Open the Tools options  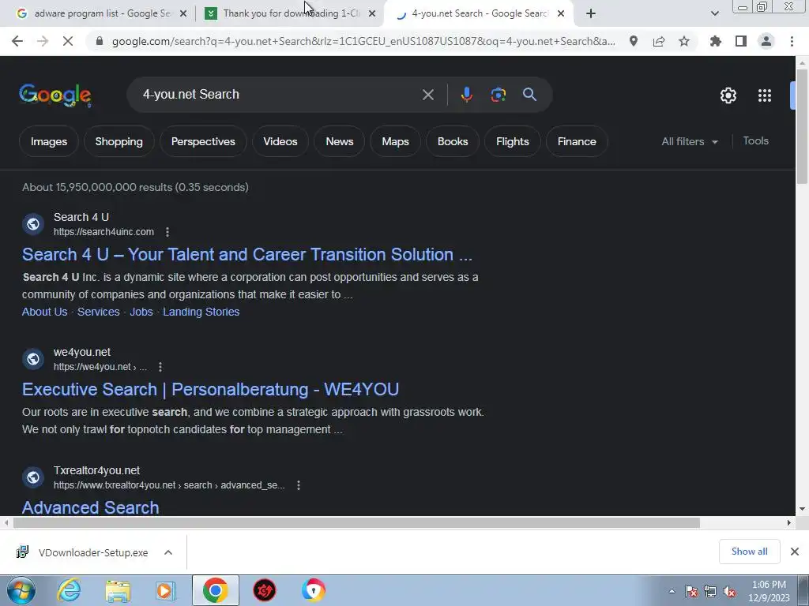(755, 140)
